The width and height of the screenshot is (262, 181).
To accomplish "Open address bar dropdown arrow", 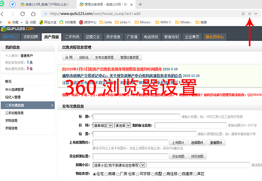I will click(256, 13).
